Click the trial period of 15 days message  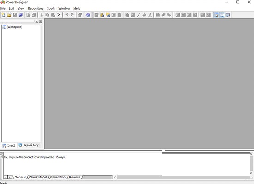click(x=34, y=157)
